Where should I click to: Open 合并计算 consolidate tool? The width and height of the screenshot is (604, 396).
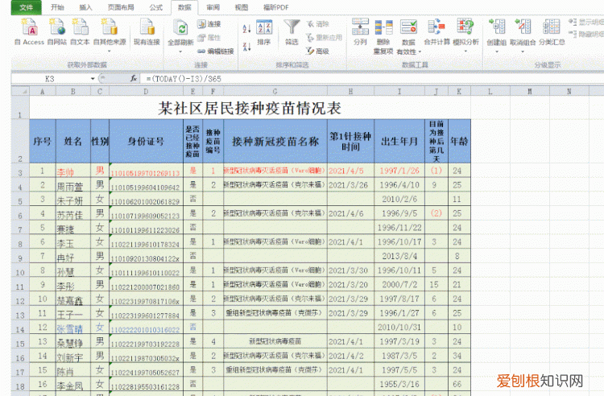pos(436,32)
